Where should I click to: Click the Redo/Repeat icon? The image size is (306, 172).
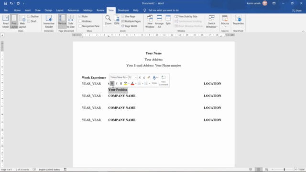tap(18, 3)
